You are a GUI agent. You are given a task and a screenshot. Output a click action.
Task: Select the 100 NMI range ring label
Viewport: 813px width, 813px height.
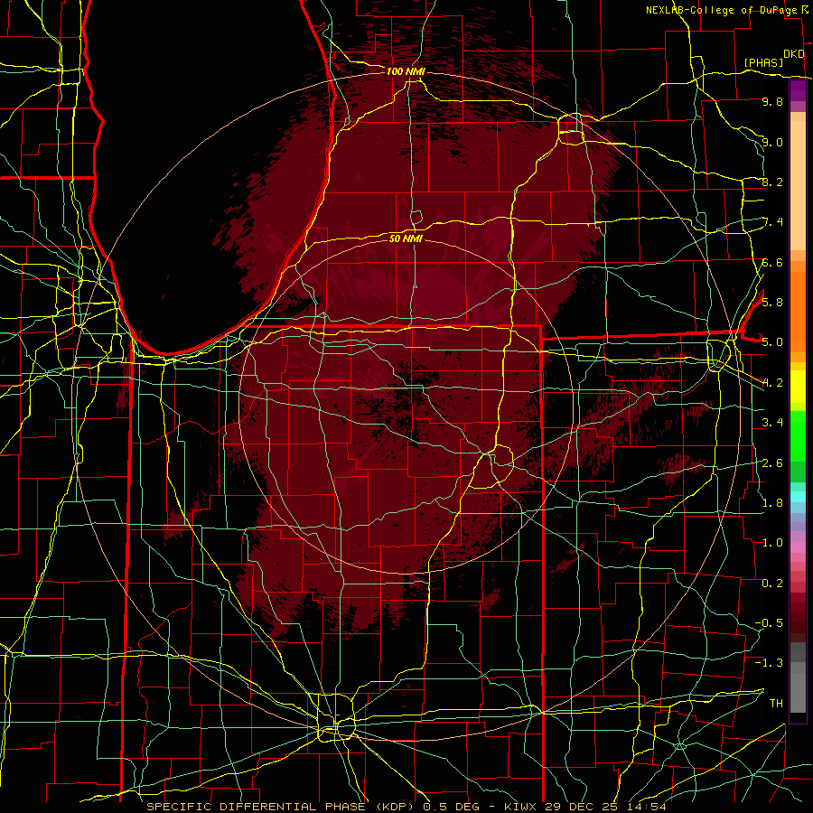coord(406,71)
